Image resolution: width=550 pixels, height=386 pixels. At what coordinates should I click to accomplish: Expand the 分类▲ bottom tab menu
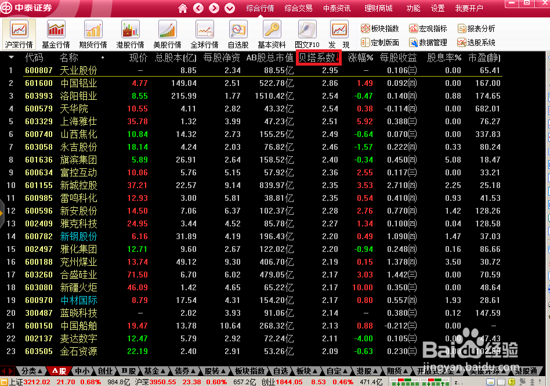tap(31, 371)
